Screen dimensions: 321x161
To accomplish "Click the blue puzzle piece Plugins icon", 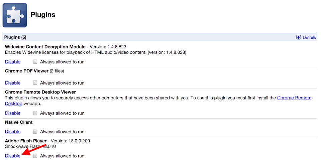I will [15, 15].
